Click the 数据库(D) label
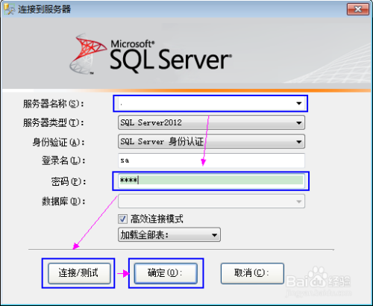The image size is (373, 306). pyautogui.click(x=63, y=202)
